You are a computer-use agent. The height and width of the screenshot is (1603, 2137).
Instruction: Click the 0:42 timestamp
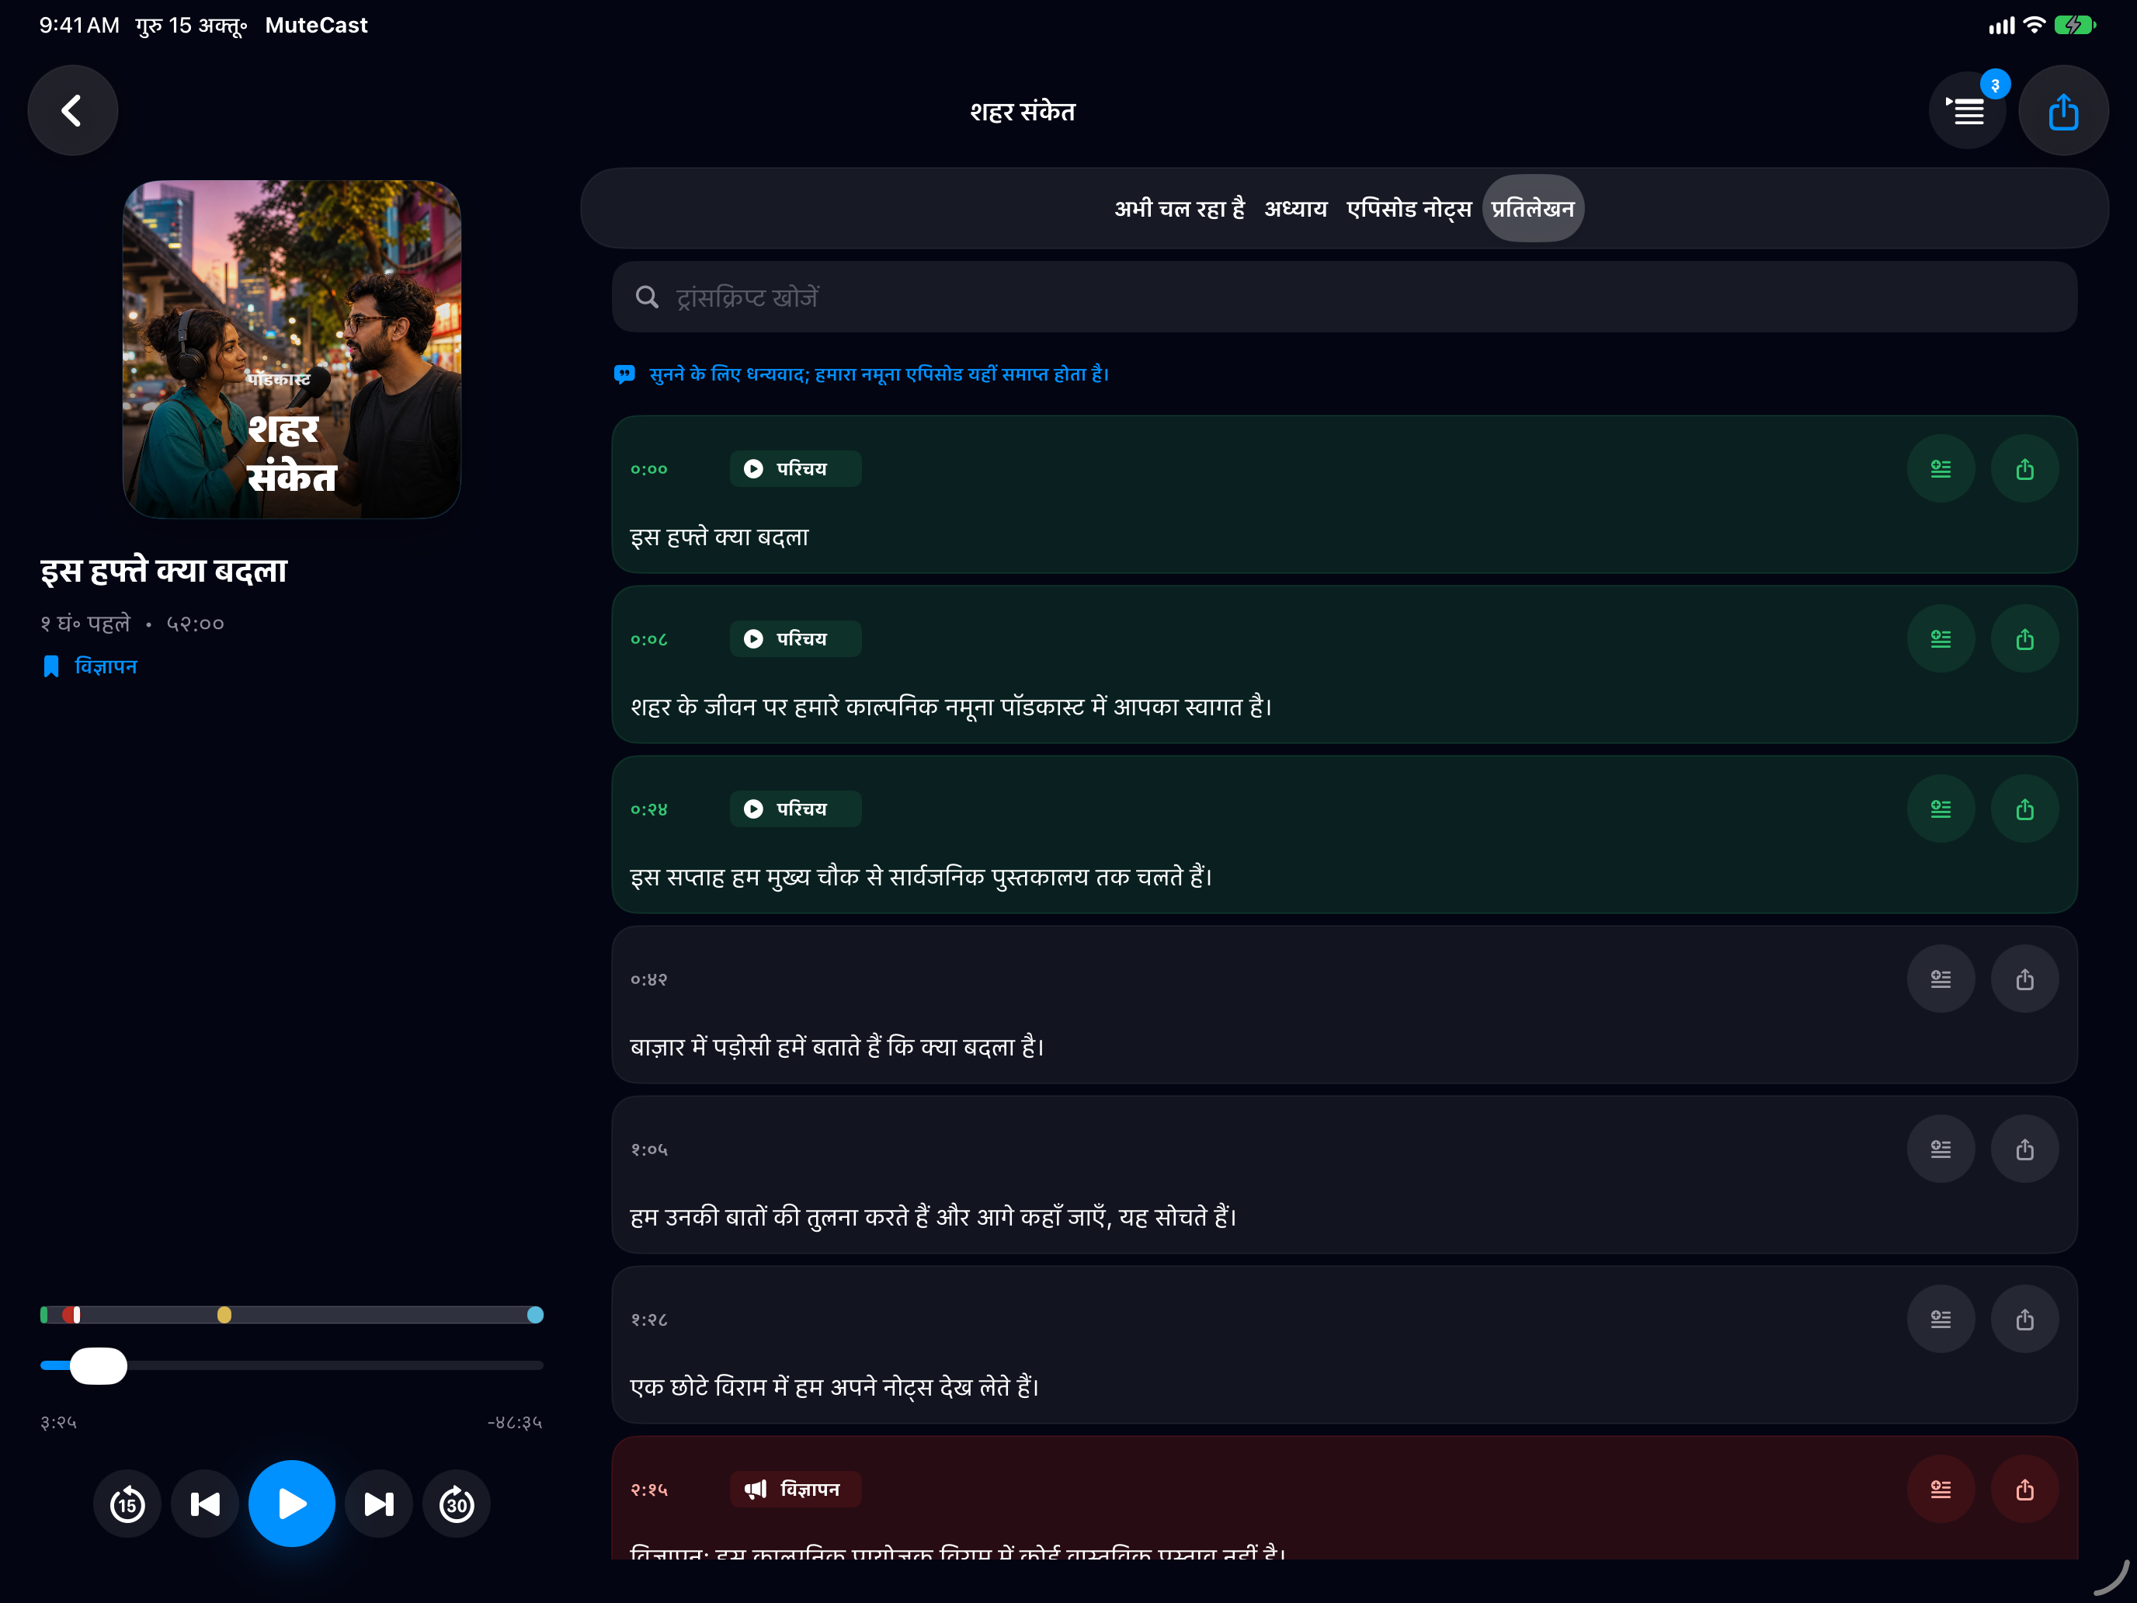click(649, 980)
